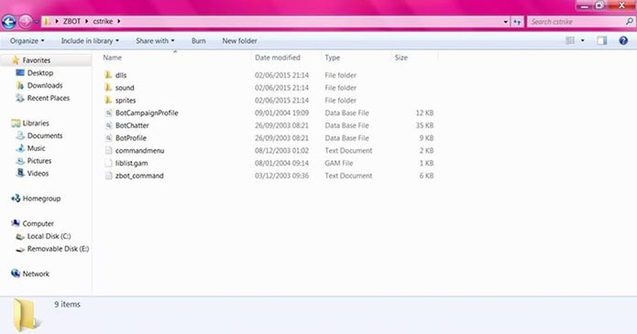This screenshot has height=334, width=637.
Task: Open Downloads in Favorites sidebar
Action: (45, 85)
